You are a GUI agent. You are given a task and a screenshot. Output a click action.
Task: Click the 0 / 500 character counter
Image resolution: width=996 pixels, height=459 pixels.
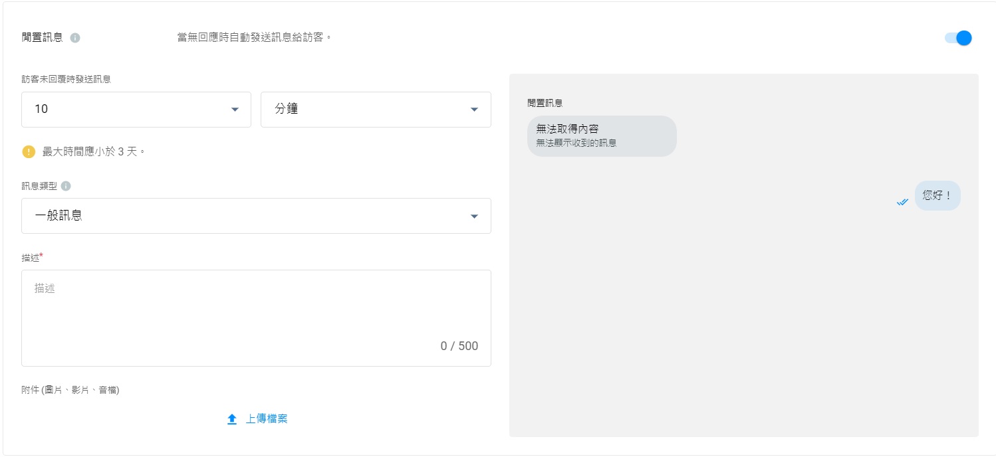click(459, 346)
